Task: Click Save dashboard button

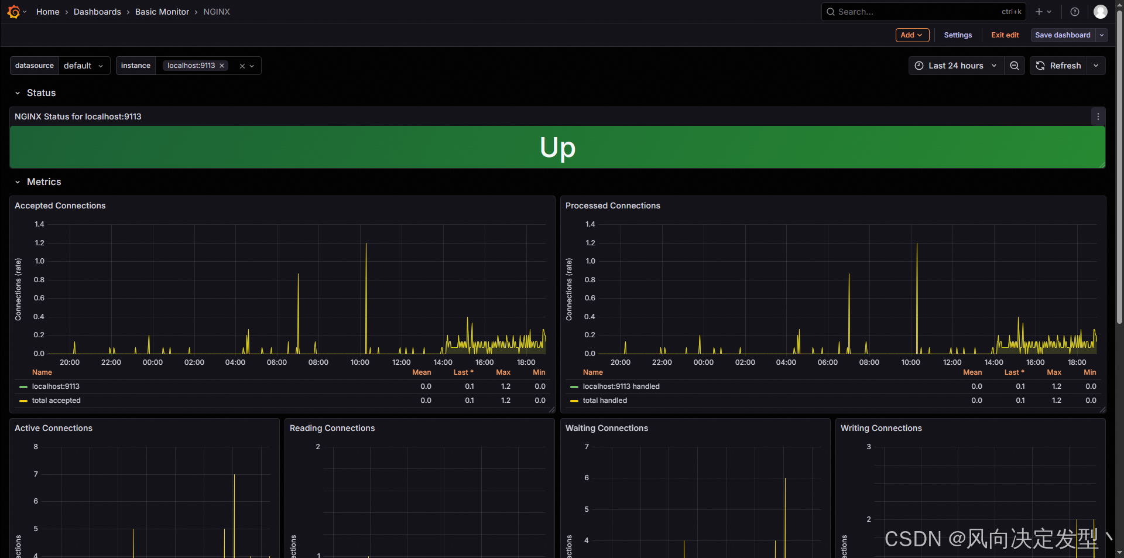Action: [1063, 35]
